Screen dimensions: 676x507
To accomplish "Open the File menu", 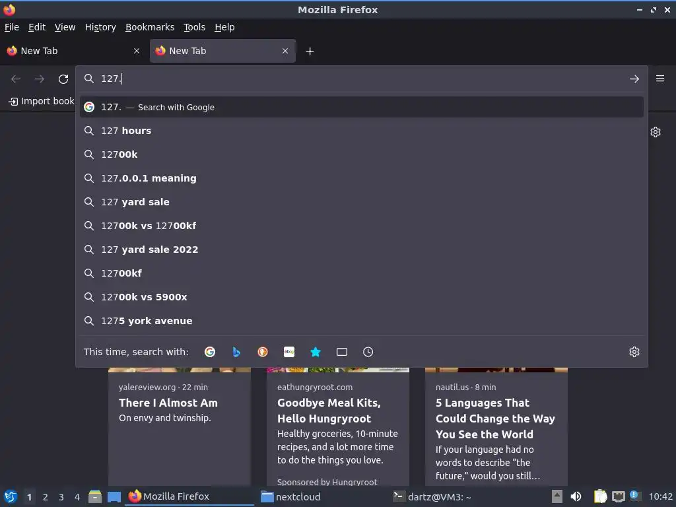I will 12,27.
